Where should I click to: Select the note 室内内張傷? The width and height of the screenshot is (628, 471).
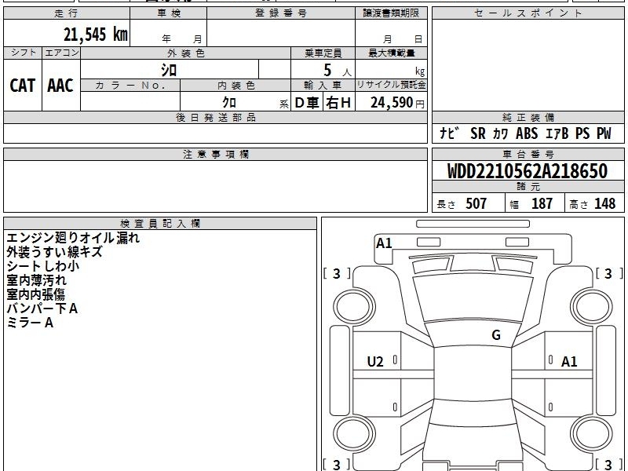(35, 294)
